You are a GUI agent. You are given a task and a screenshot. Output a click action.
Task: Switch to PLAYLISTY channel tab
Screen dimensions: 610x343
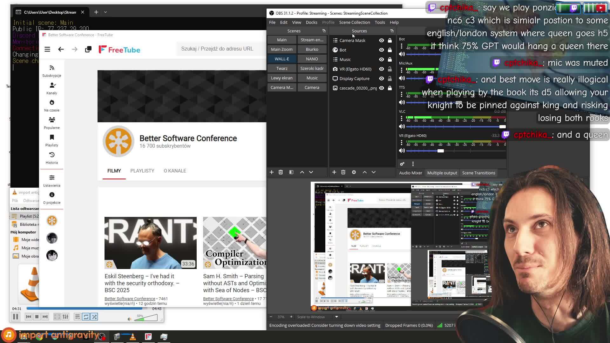pos(142,171)
